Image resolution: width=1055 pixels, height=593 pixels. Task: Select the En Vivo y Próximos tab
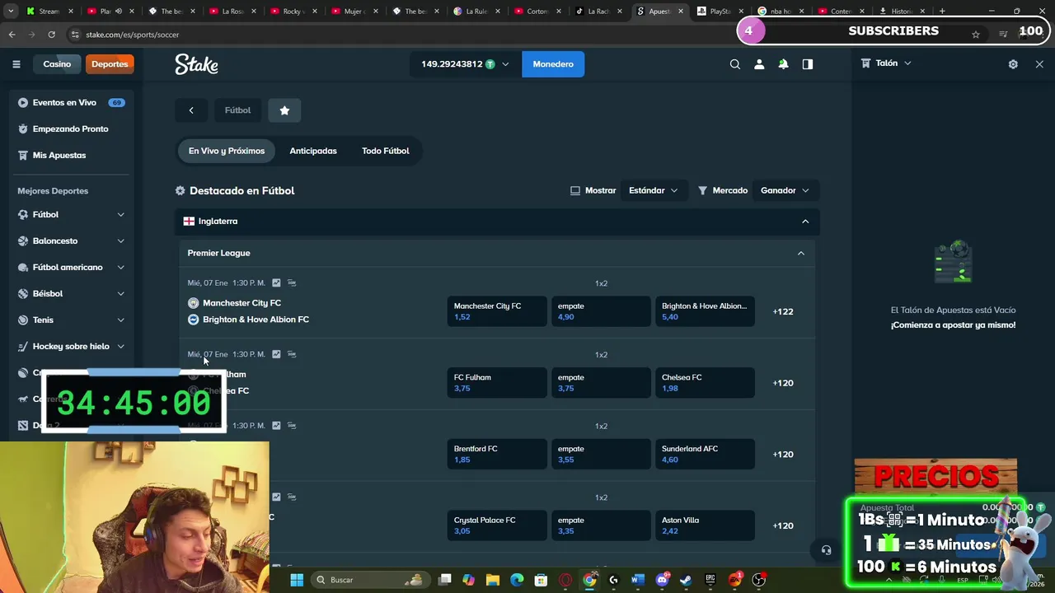[227, 151]
